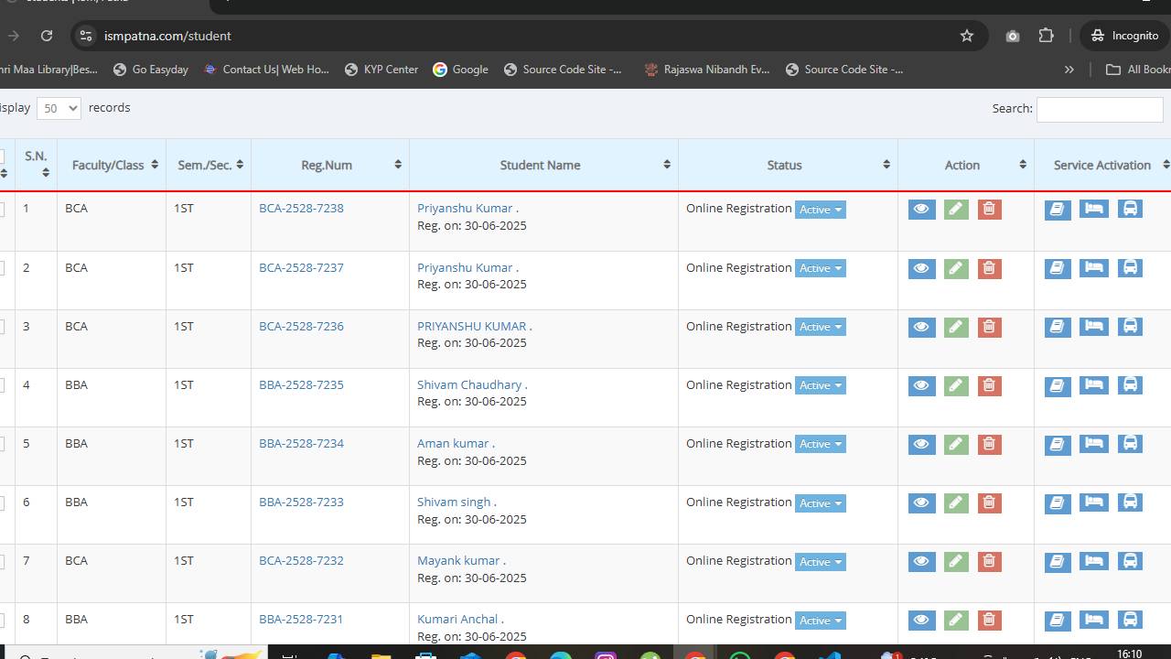This screenshot has width=1171, height=659.
Task: Open the browser extensions puzzle icon
Action: pyautogui.click(x=1047, y=36)
